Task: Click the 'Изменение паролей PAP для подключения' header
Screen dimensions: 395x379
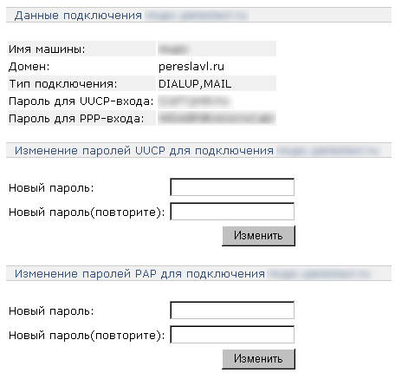Action: point(139,274)
